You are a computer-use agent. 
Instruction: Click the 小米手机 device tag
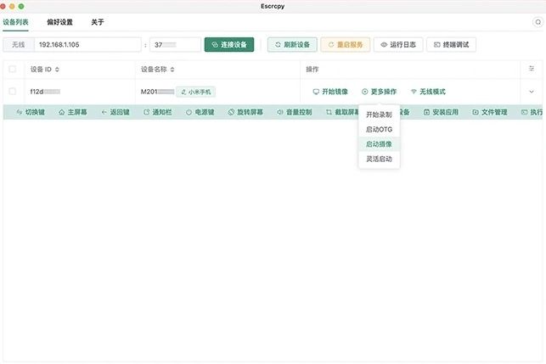195,92
